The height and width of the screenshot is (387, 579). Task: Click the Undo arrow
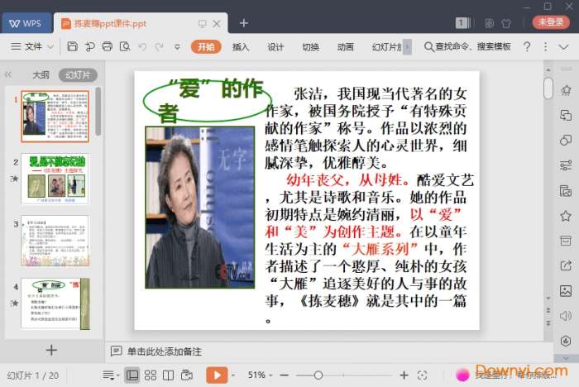[142, 47]
